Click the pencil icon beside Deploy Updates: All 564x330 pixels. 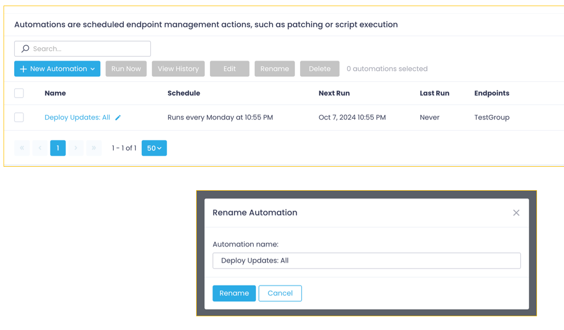(x=118, y=117)
